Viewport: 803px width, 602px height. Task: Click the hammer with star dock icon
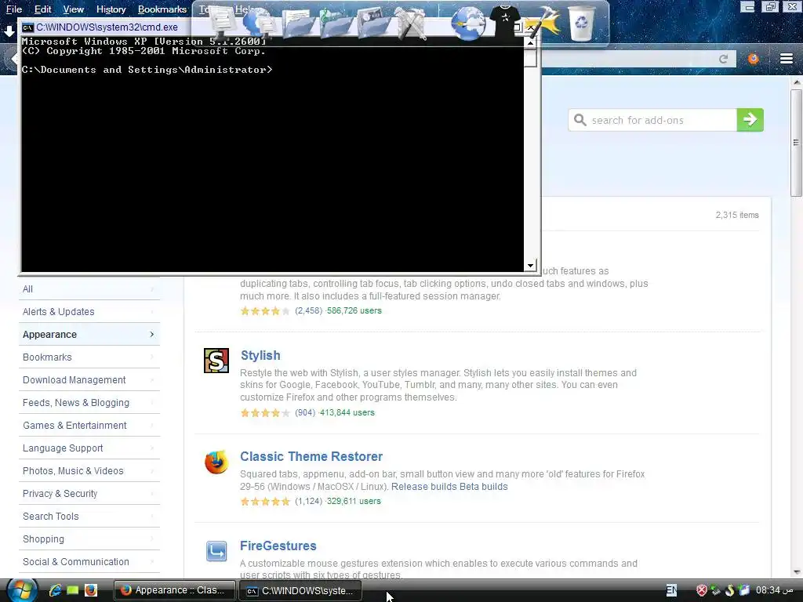[x=543, y=23]
